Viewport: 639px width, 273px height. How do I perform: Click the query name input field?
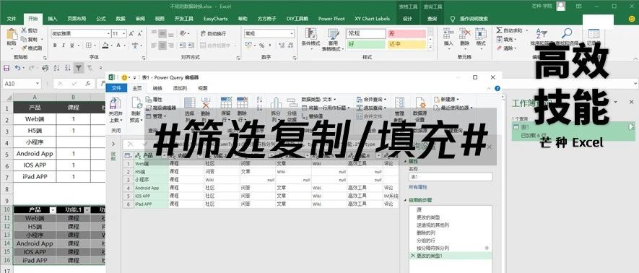pos(450,177)
